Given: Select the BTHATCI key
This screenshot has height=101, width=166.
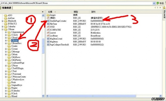Looking at the screenshot, I should click(12, 24).
